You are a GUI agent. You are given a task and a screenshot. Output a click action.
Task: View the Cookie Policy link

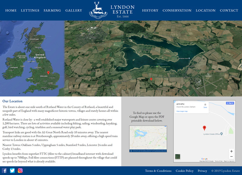185,171
